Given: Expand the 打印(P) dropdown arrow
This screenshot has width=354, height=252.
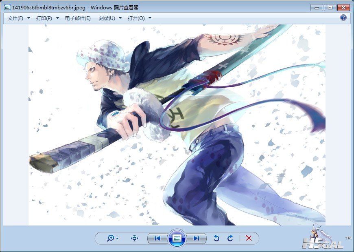Looking at the screenshot, I should [57, 18].
